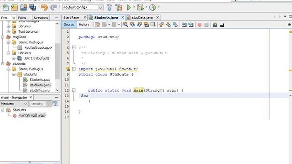Switch editor to Source view

click(69, 25)
